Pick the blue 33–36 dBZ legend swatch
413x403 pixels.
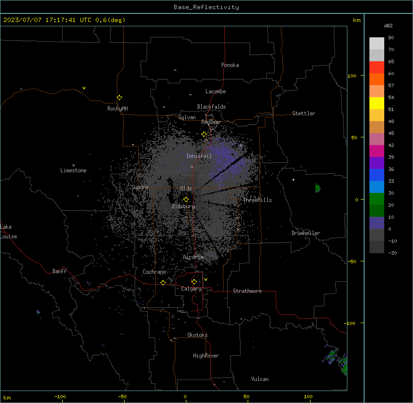(x=377, y=175)
